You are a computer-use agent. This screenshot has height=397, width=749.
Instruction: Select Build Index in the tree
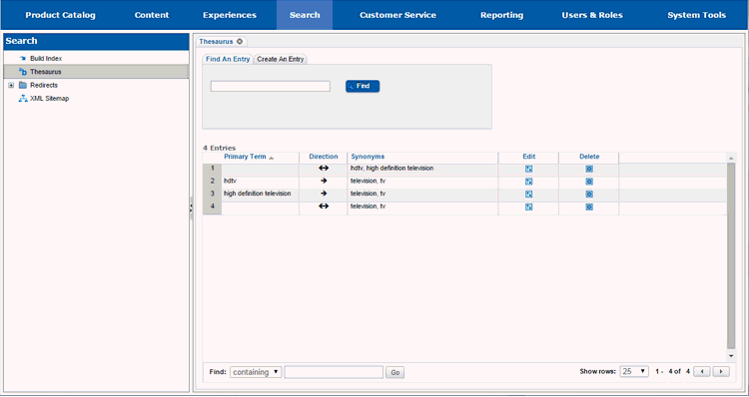(x=46, y=58)
